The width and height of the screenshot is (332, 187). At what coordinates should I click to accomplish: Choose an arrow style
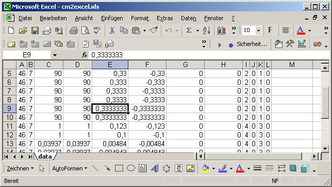(281, 168)
